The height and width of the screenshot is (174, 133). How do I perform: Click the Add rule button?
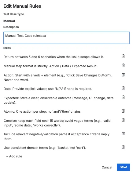pos(14,157)
